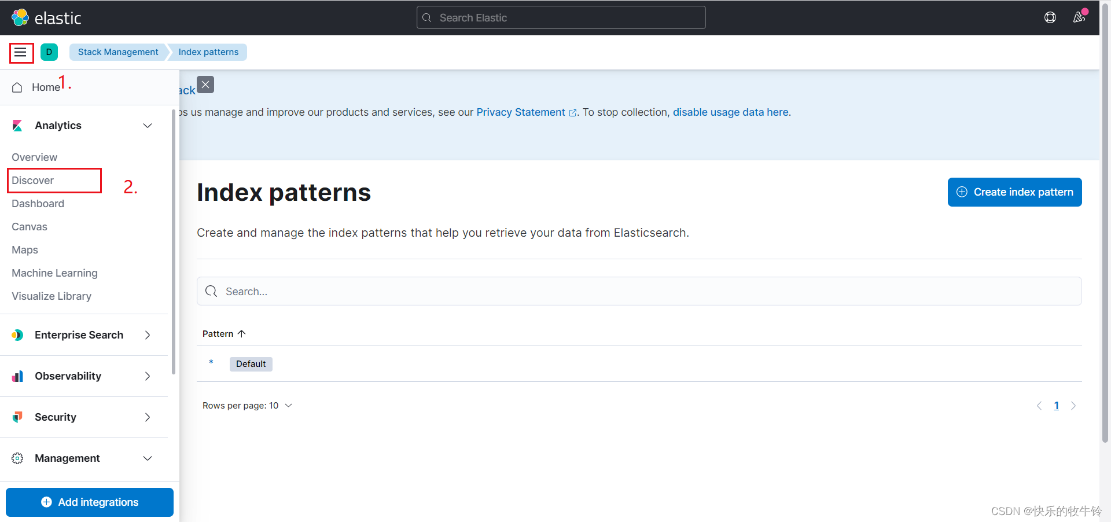Open the notifications bell icon
Image resolution: width=1111 pixels, height=522 pixels.
pos(1079,17)
